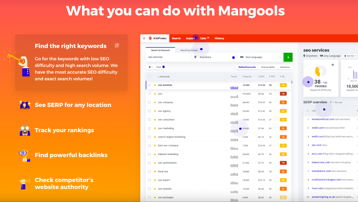Click the star next to 'internet marketing'

pos(155,154)
